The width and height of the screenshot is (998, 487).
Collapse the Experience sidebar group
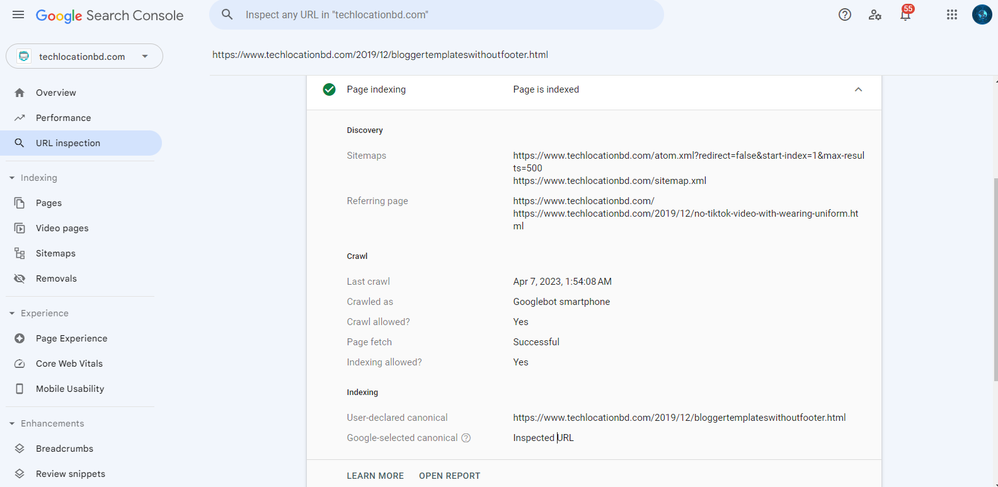pyautogui.click(x=12, y=313)
